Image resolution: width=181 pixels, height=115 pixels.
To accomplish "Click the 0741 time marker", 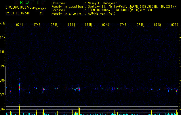I will 20,25.
